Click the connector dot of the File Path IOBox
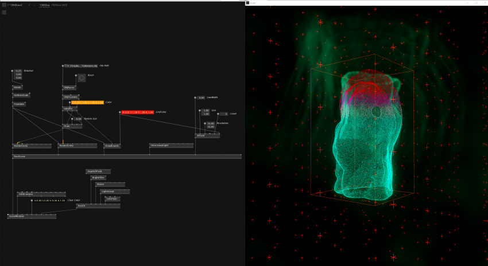This screenshot has height=266, width=488. point(63,66)
